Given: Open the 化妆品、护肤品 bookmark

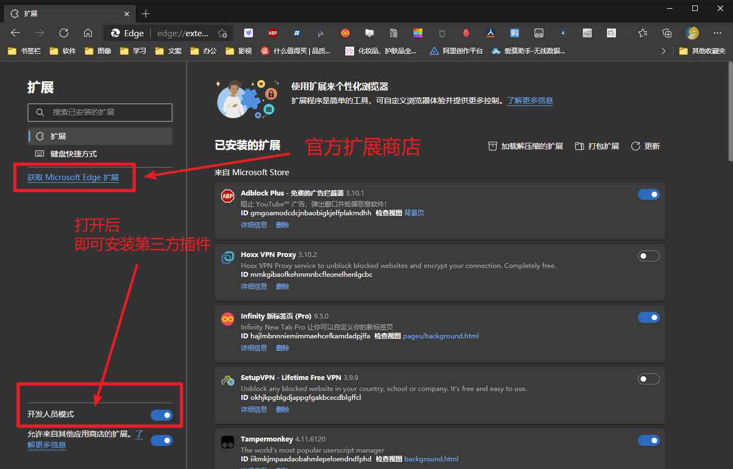Looking at the screenshot, I should tap(381, 51).
